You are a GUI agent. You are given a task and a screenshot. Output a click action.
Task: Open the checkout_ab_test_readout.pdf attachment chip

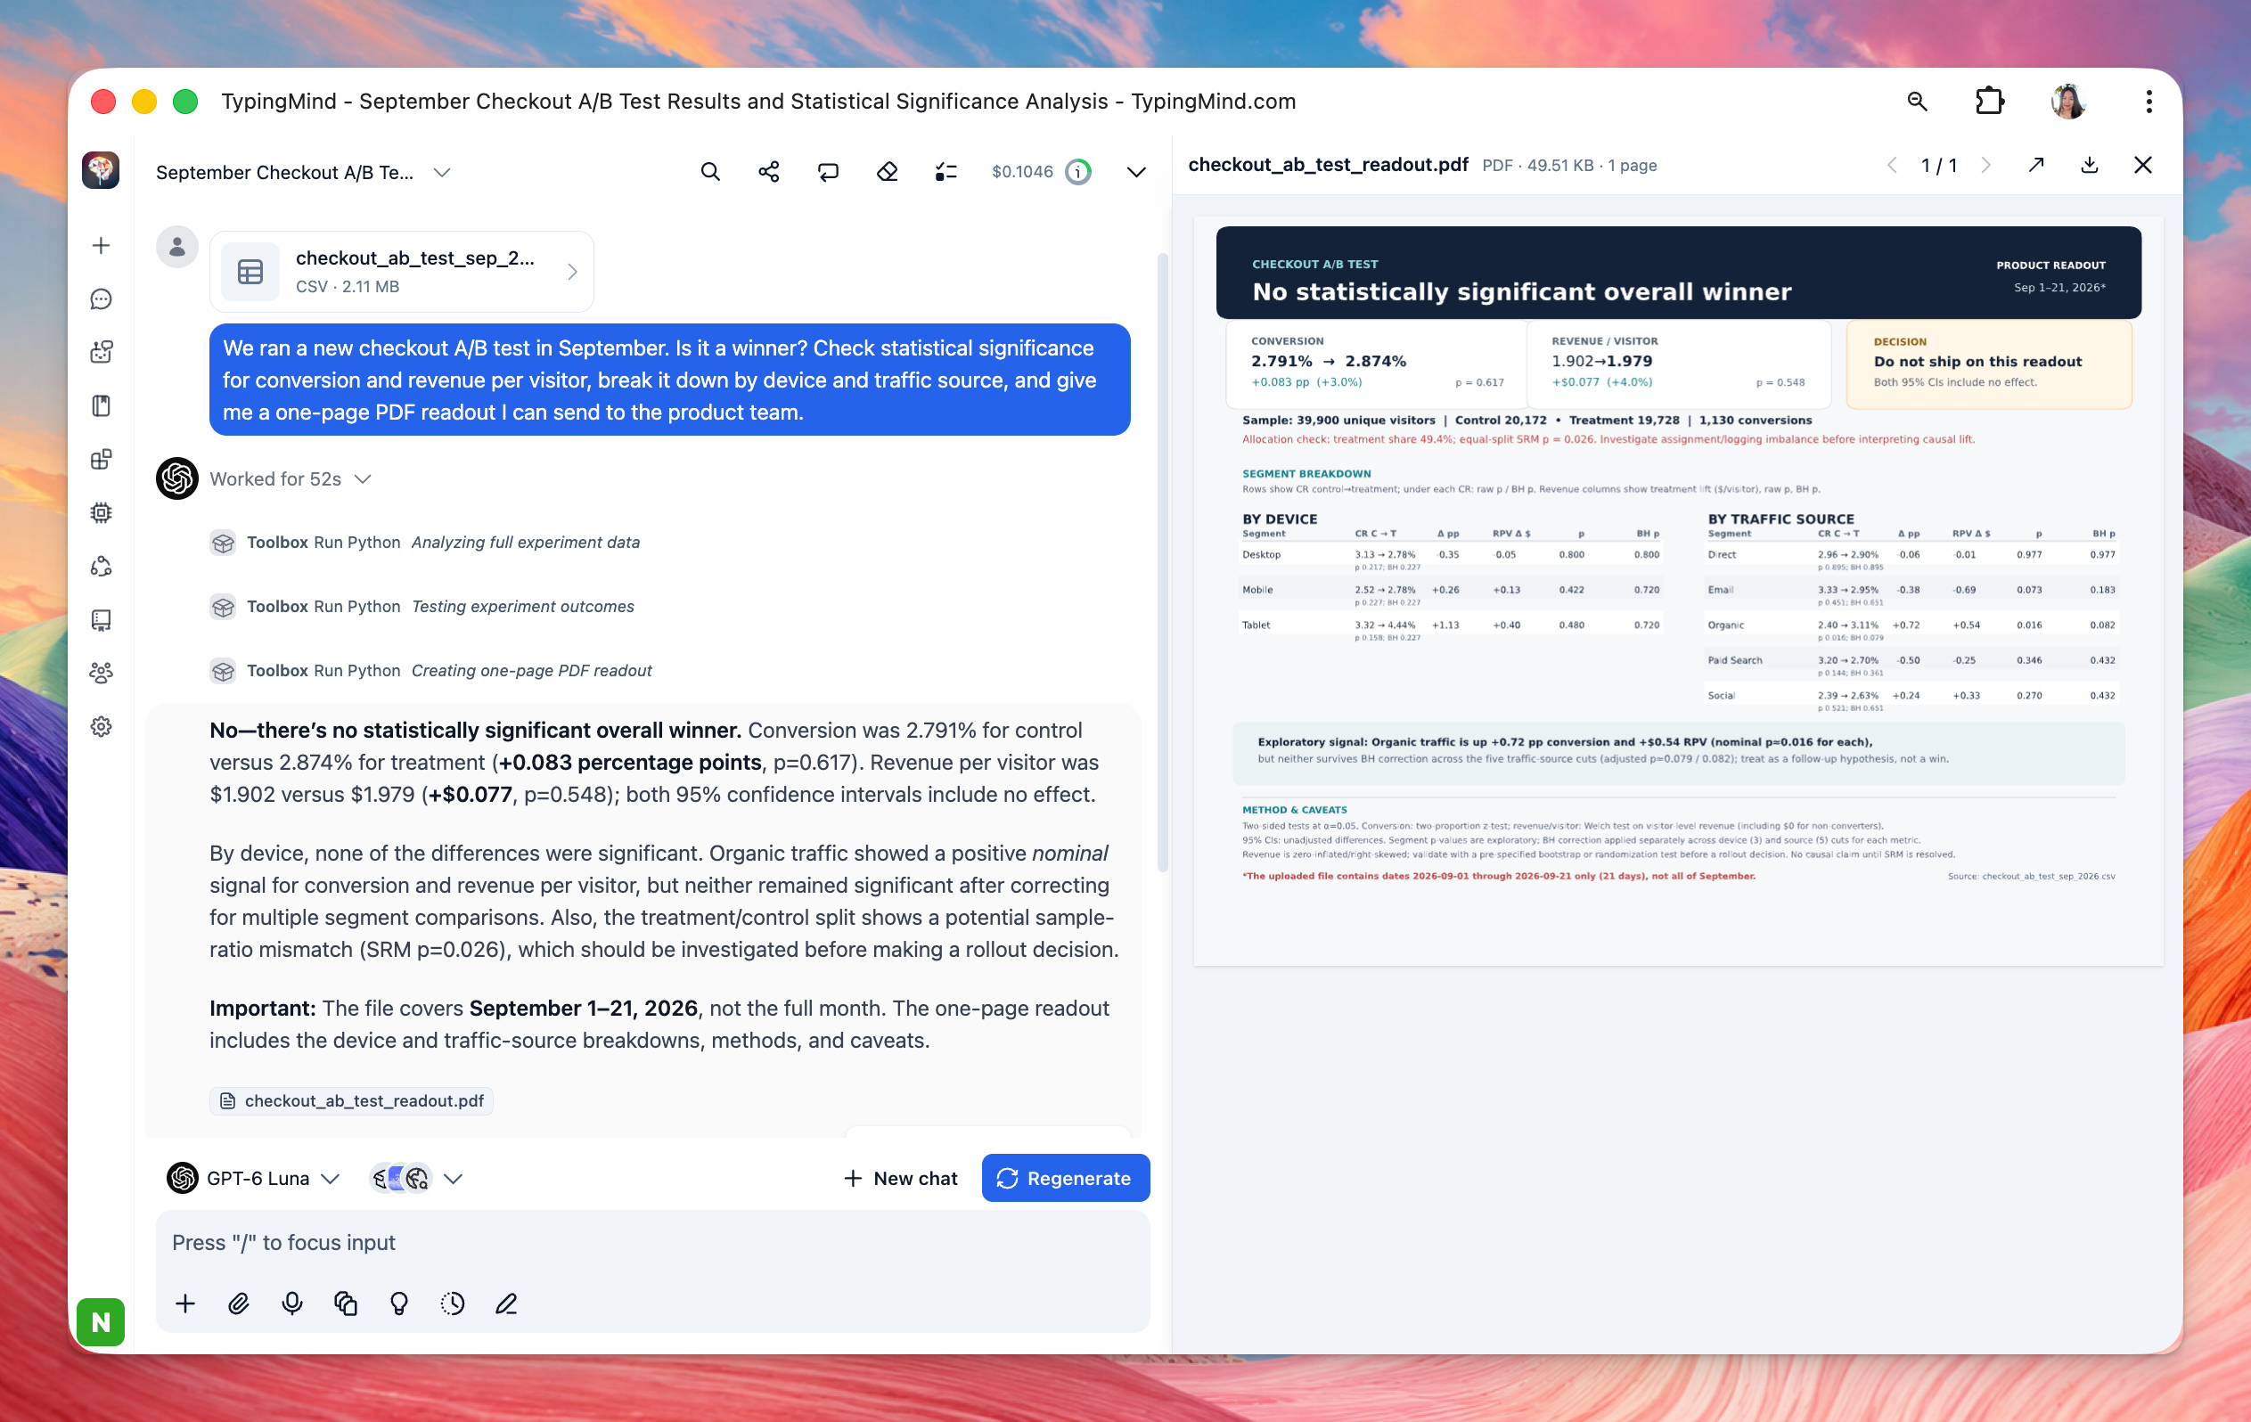[x=352, y=1100]
